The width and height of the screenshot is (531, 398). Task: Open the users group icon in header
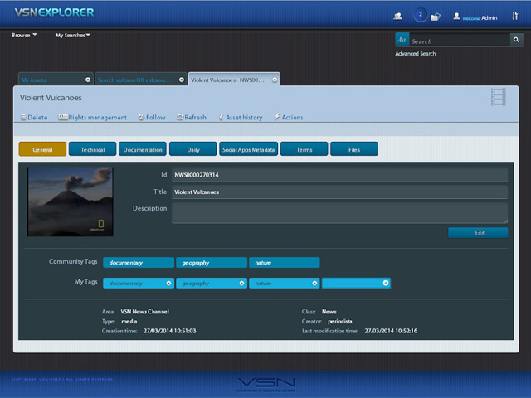coord(397,16)
